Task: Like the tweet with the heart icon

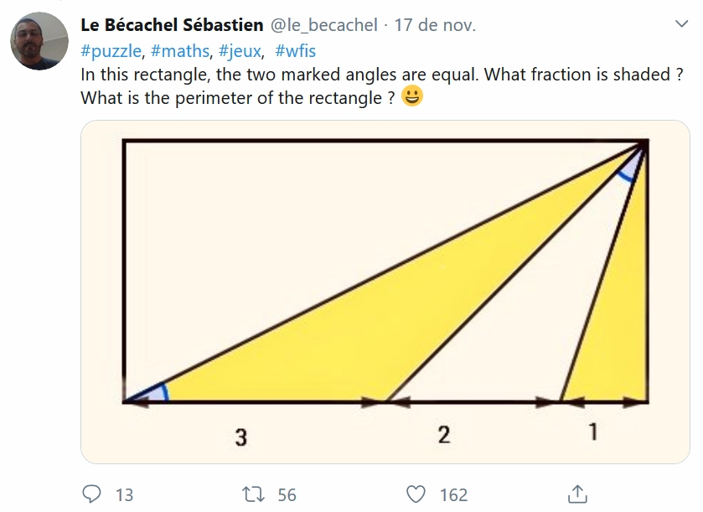Action: (416, 494)
